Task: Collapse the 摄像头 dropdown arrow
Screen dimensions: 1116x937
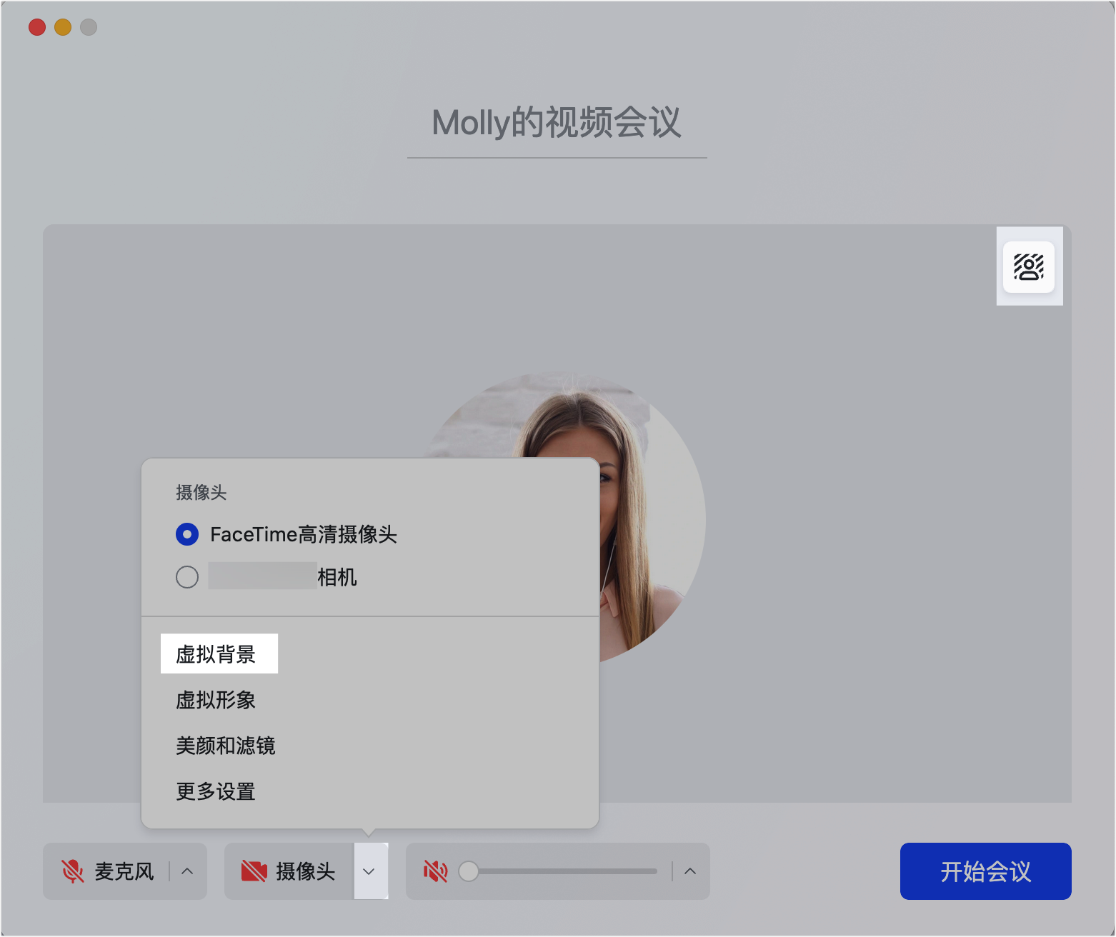Action: 369,871
